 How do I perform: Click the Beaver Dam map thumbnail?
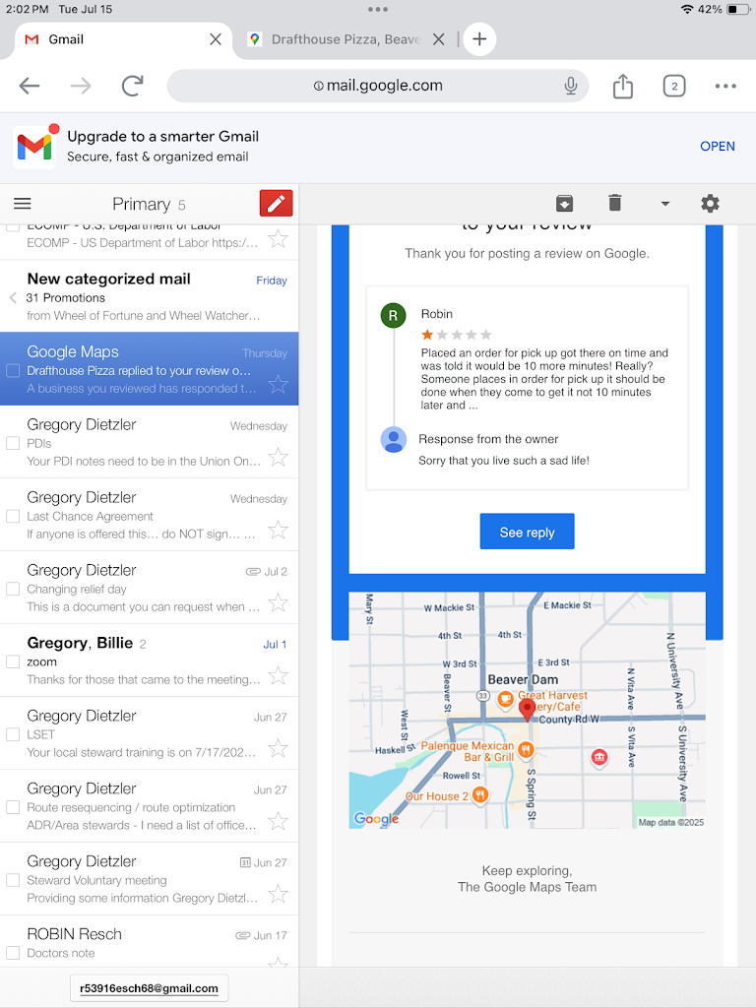[528, 710]
